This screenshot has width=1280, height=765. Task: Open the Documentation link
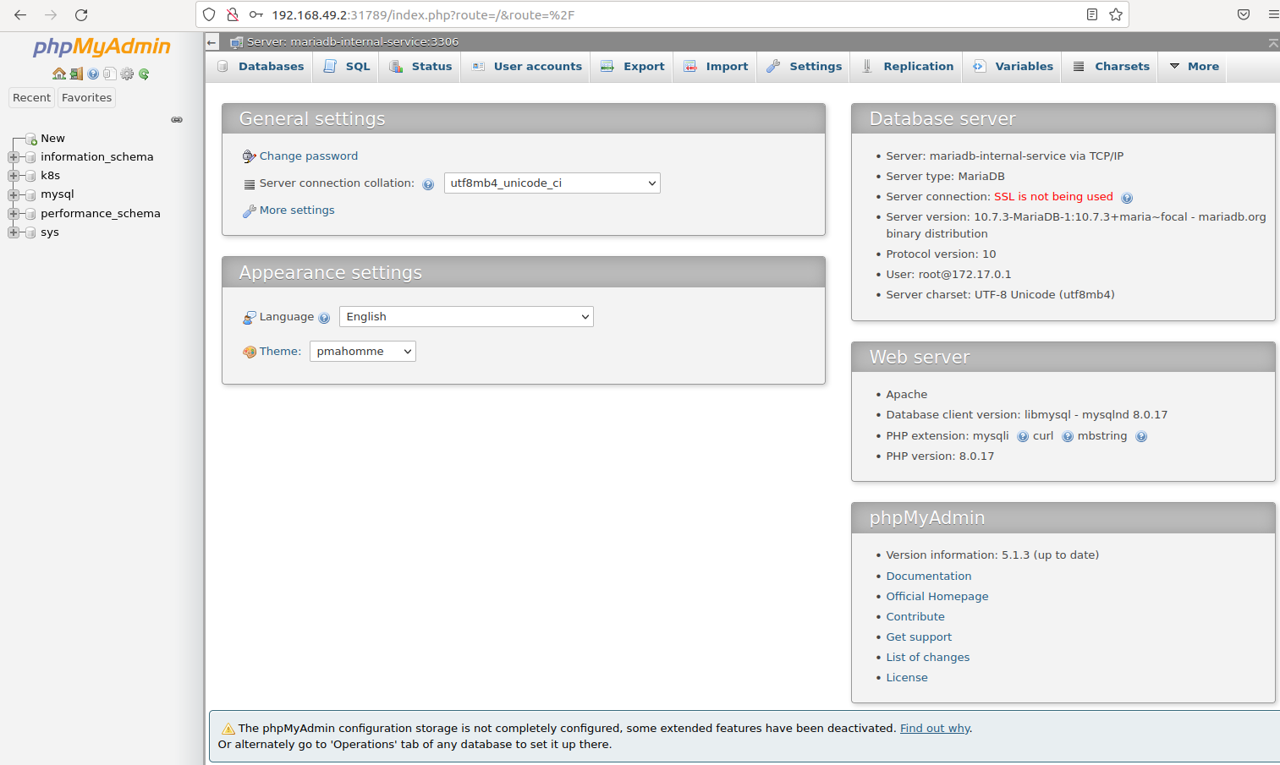click(x=929, y=576)
